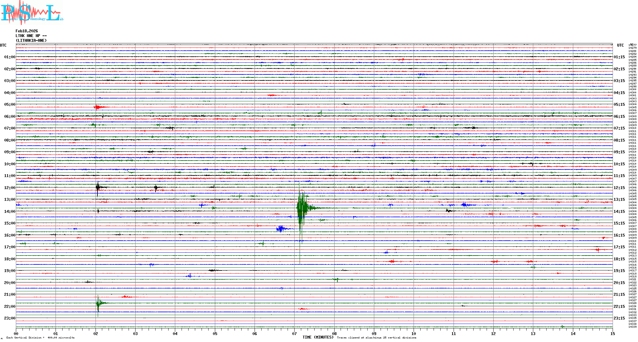
Task: Click the (LITHAKIA-HNE) station name label
Action: [x=31, y=41]
